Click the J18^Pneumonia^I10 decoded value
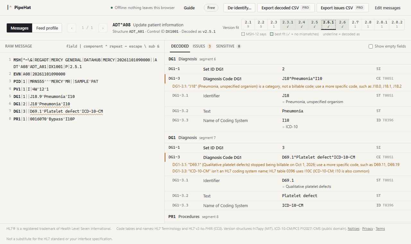Viewport: 411px width, 244px height. tap(302, 79)
